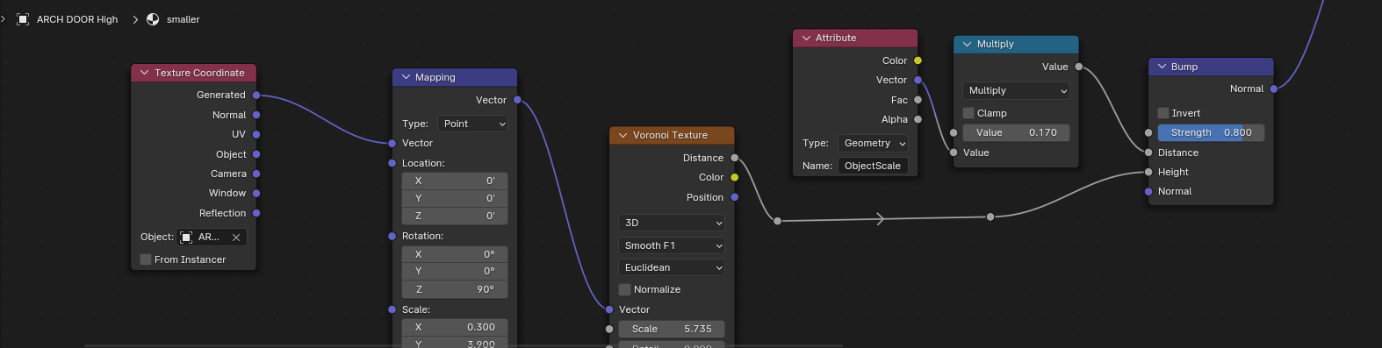Click the Voronoi Color output socket
1382x348 pixels.
(735, 177)
